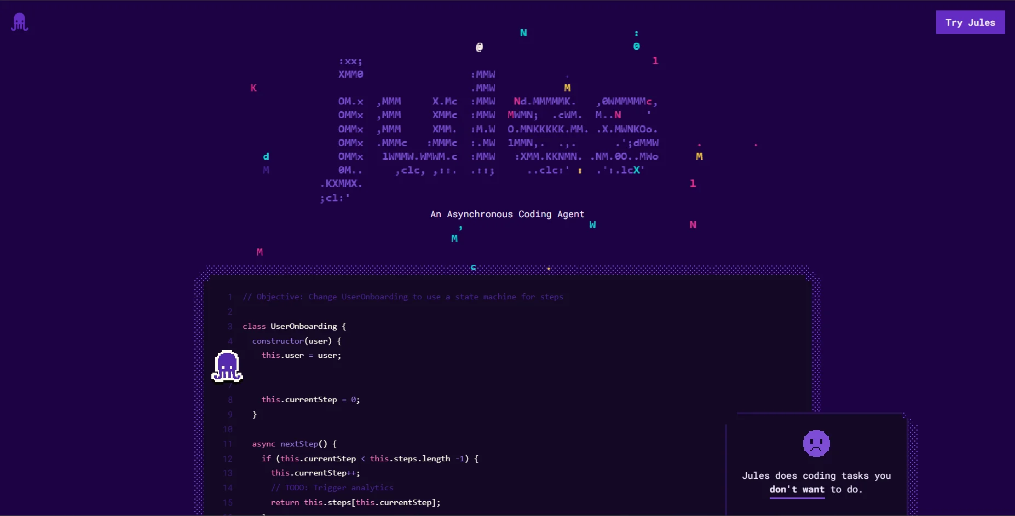Click the 'async nextStep() {' line
The image size is (1015, 516).
[295, 444]
